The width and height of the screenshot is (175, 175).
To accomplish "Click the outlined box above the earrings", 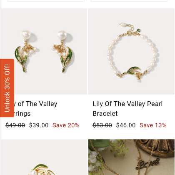I will [46, 1].
